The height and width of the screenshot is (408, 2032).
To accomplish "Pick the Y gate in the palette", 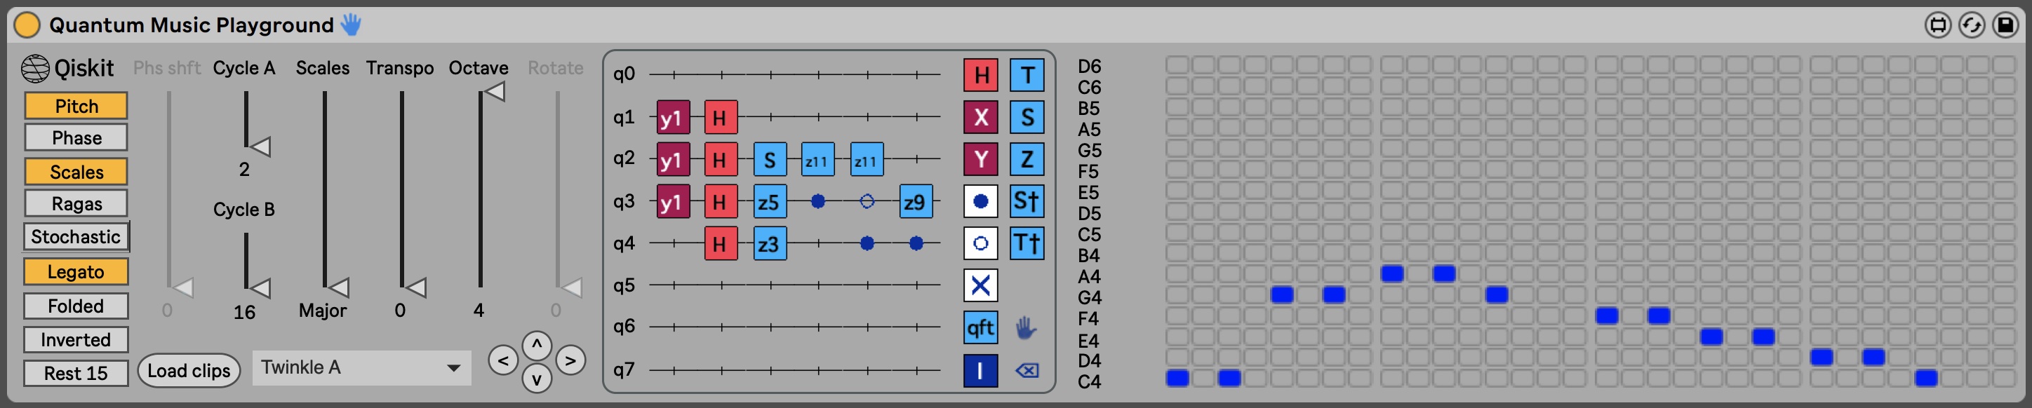I will pyautogui.click(x=980, y=160).
